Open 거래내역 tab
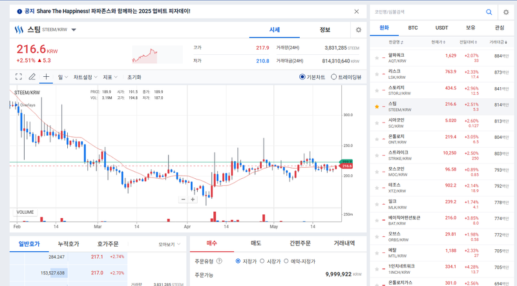 344,243
